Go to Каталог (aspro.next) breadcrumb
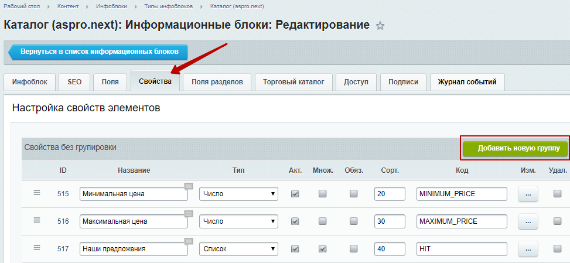Image resolution: width=570 pixels, height=263 pixels. tap(237, 6)
